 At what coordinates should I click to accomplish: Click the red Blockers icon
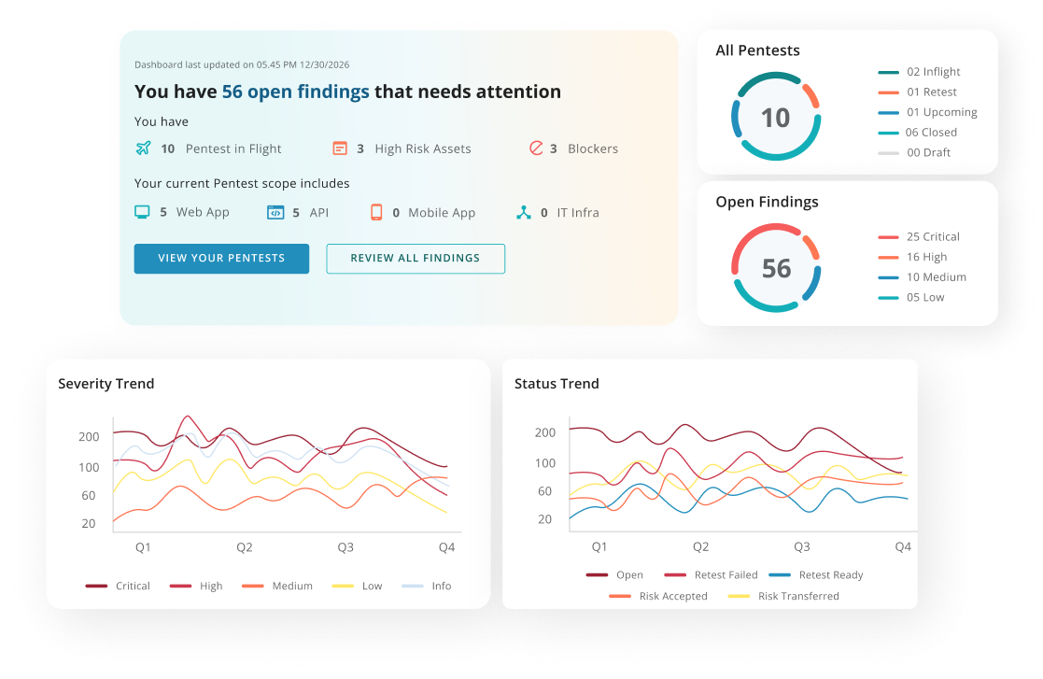coord(536,149)
